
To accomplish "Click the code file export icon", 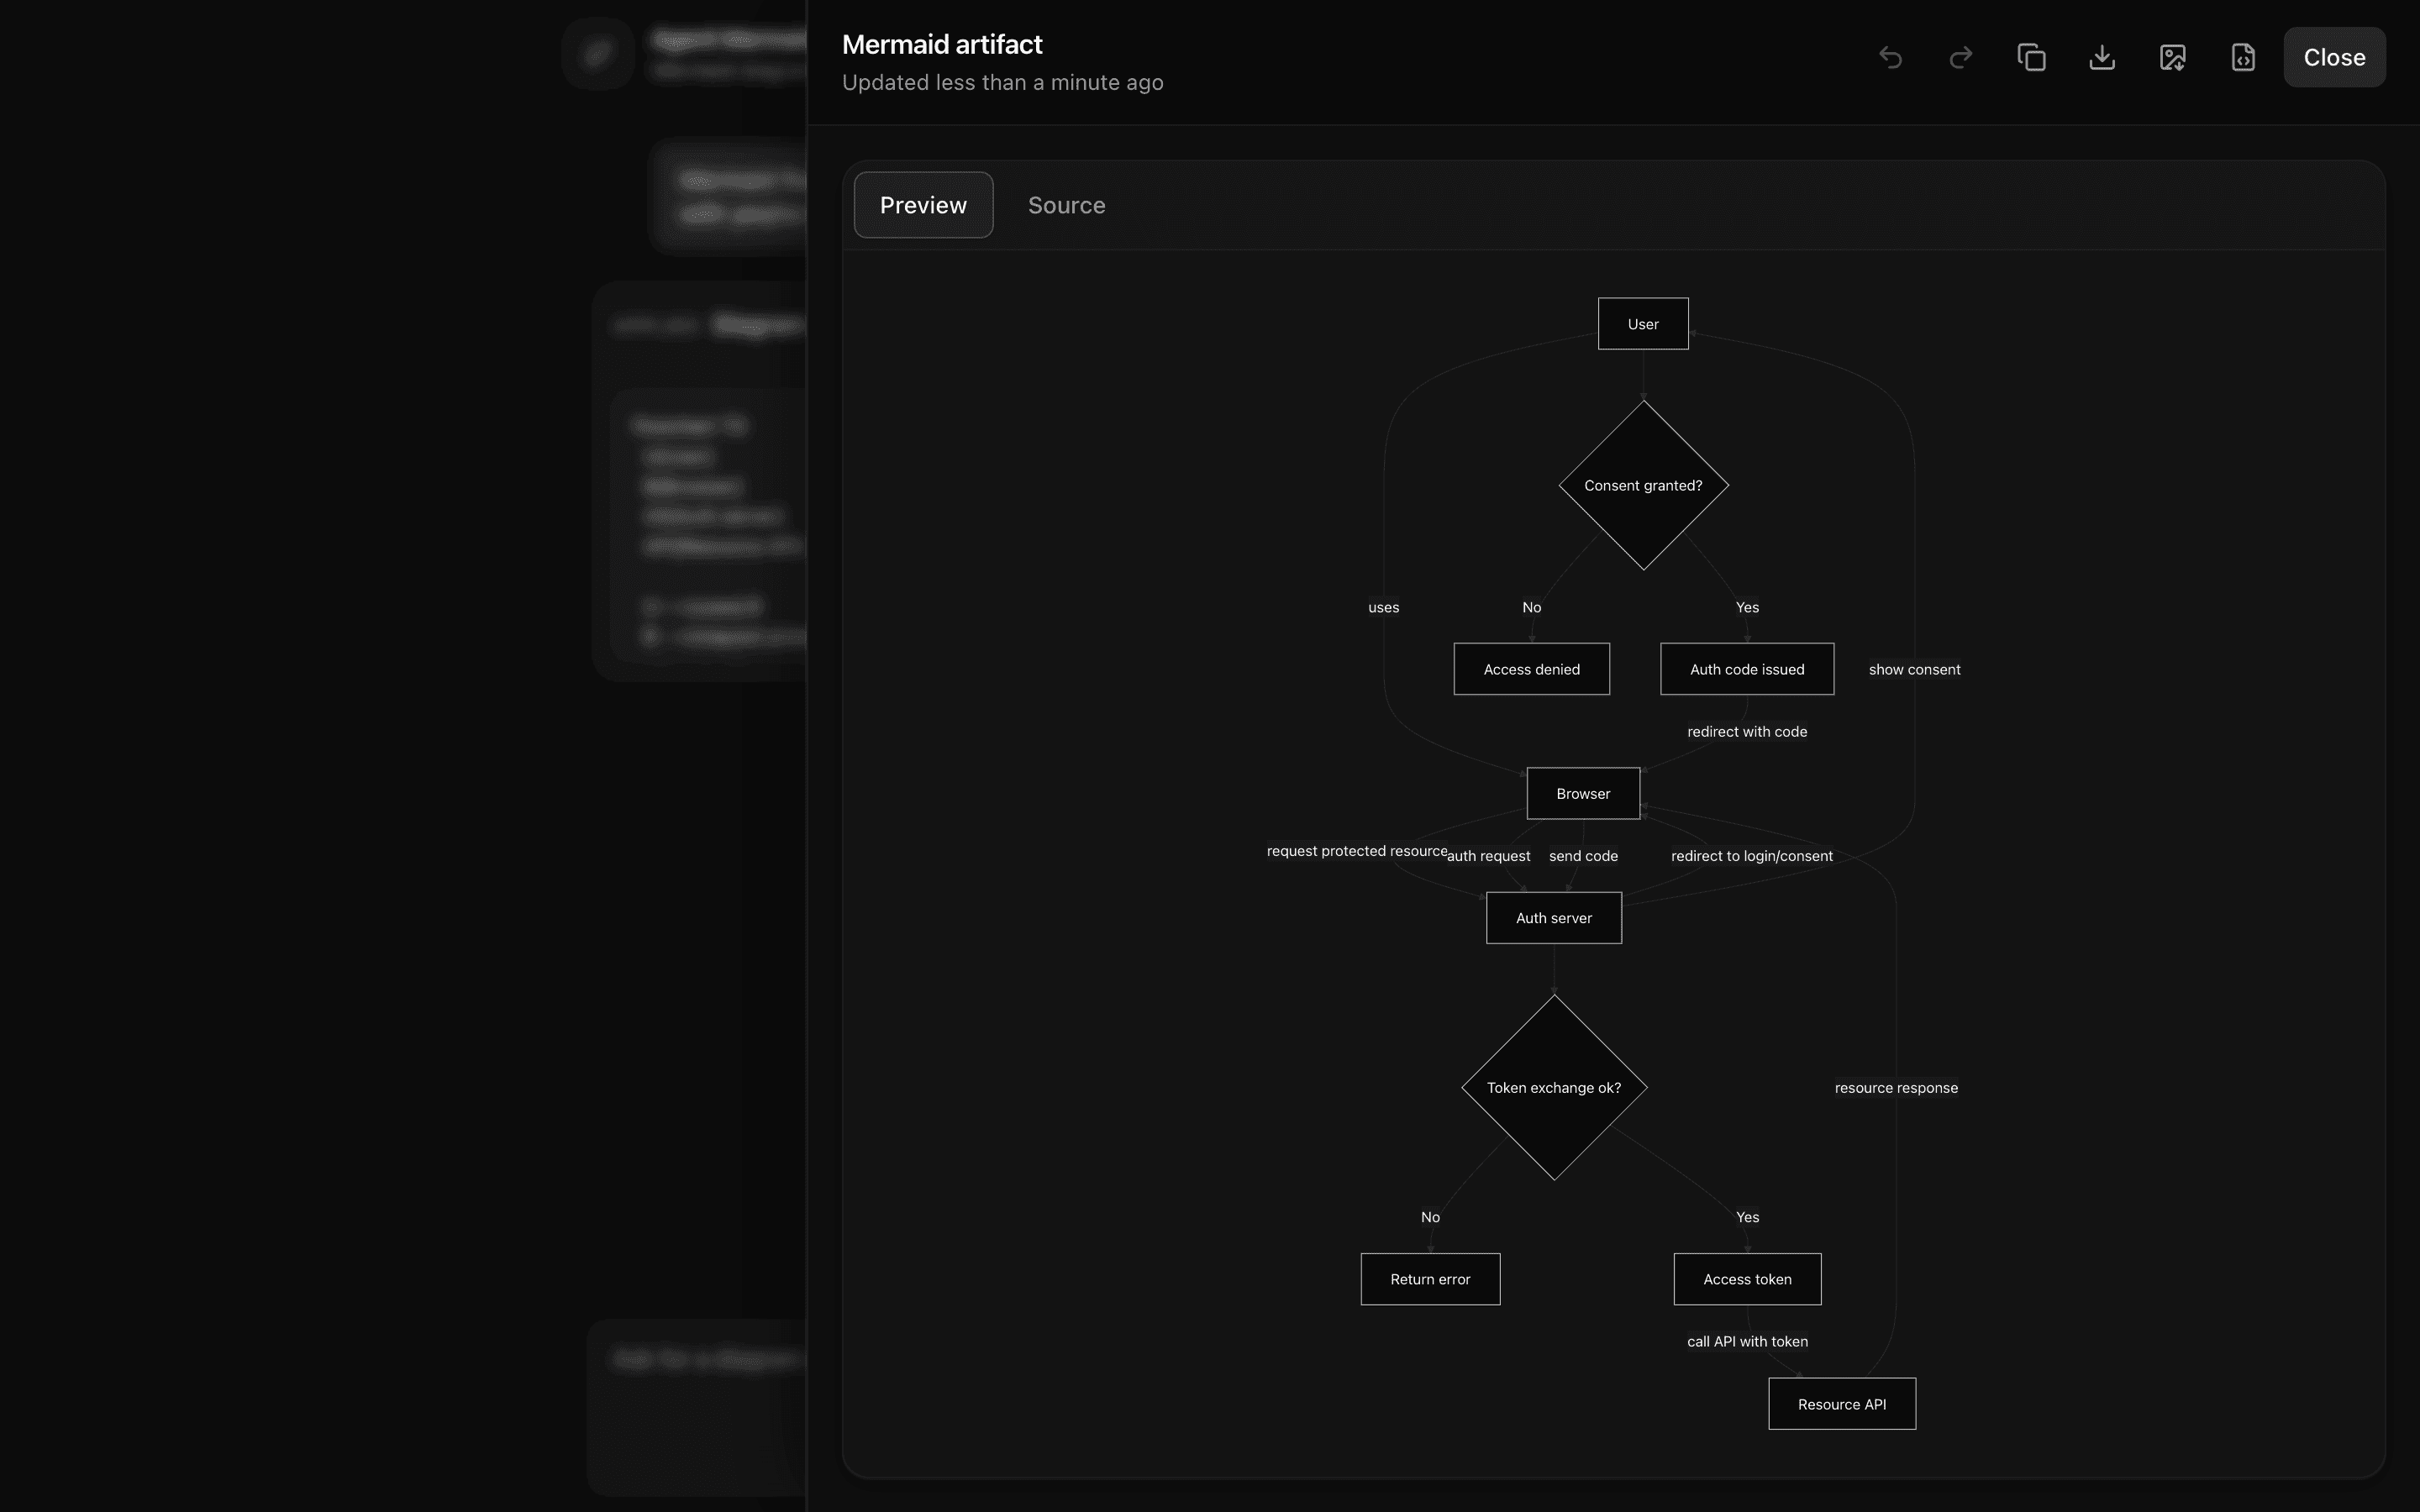I will tap(2243, 57).
